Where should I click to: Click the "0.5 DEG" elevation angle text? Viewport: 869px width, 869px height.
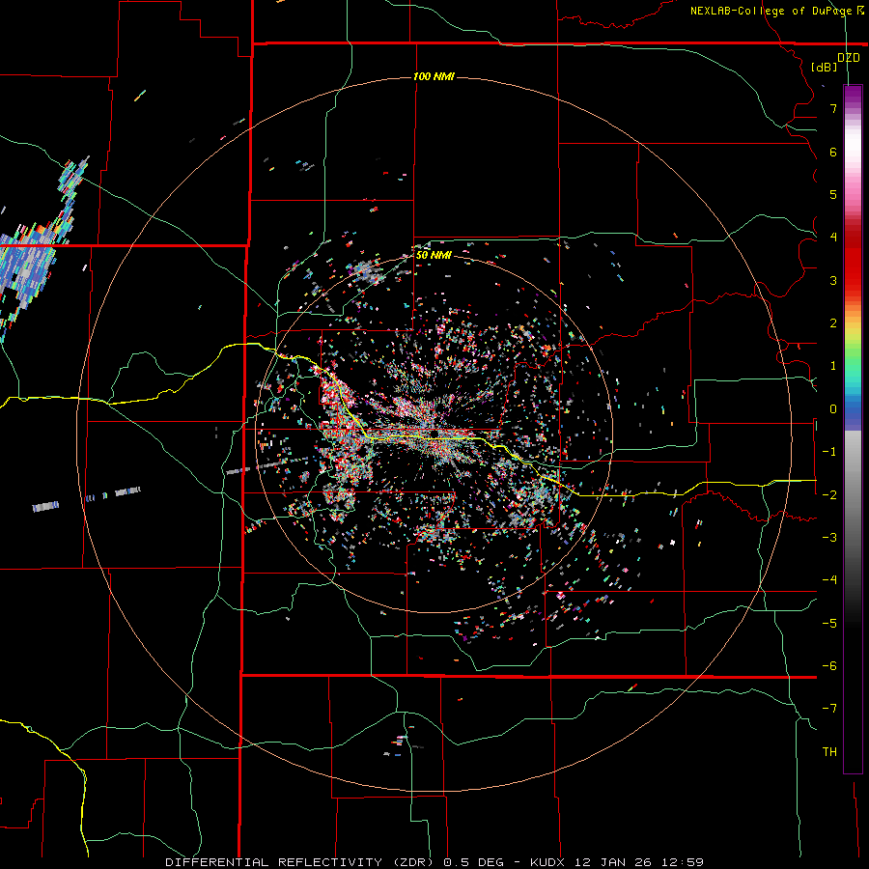click(474, 862)
